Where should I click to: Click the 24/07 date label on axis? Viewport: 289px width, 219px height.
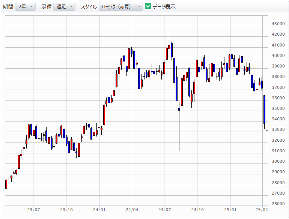click(164, 210)
